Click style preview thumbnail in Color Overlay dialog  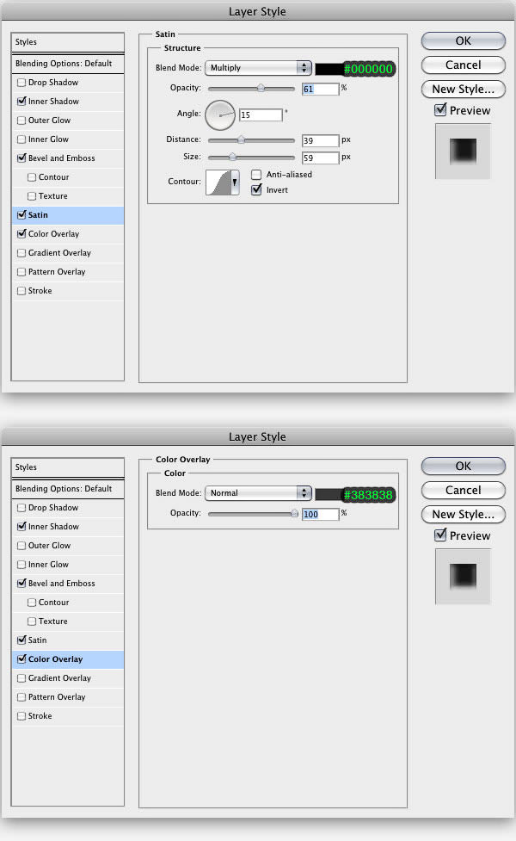tap(463, 577)
